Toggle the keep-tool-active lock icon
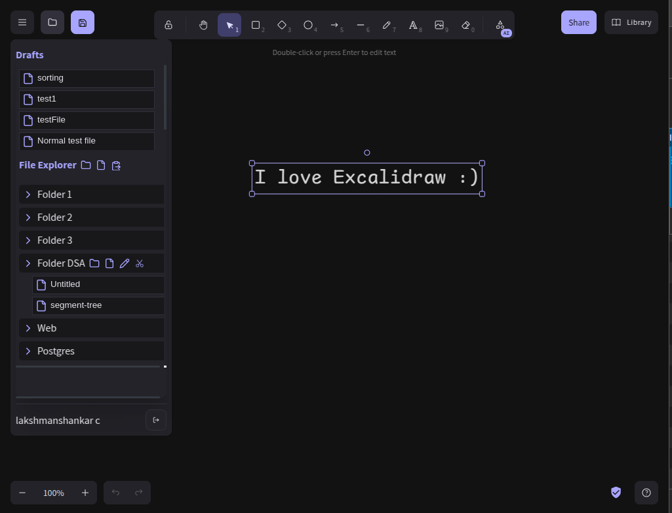This screenshot has height=513, width=672. (x=168, y=25)
